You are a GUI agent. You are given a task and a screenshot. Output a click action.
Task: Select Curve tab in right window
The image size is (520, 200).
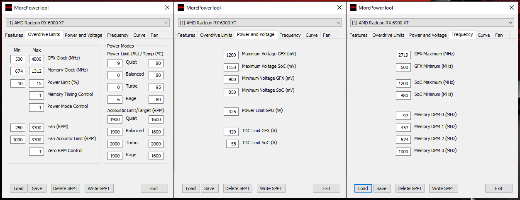[x=484, y=35]
